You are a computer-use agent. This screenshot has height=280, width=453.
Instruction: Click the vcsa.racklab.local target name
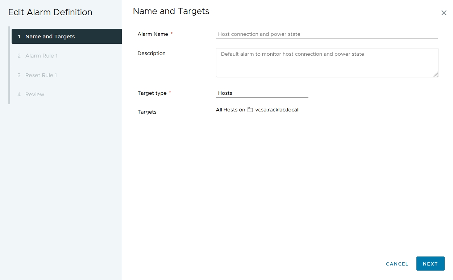tap(277, 110)
